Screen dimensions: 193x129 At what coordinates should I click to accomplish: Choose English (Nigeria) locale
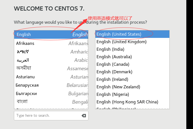[x=132, y=94]
